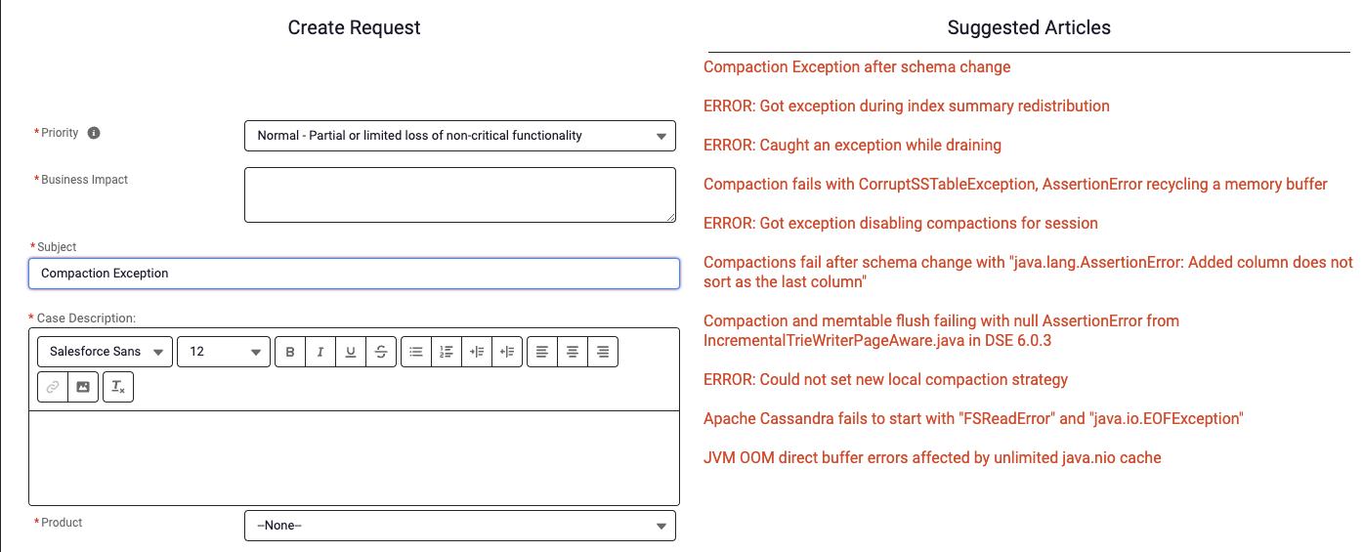The height and width of the screenshot is (552, 1364).
Task: Insert an image into the description
Action: click(x=83, y=387)
